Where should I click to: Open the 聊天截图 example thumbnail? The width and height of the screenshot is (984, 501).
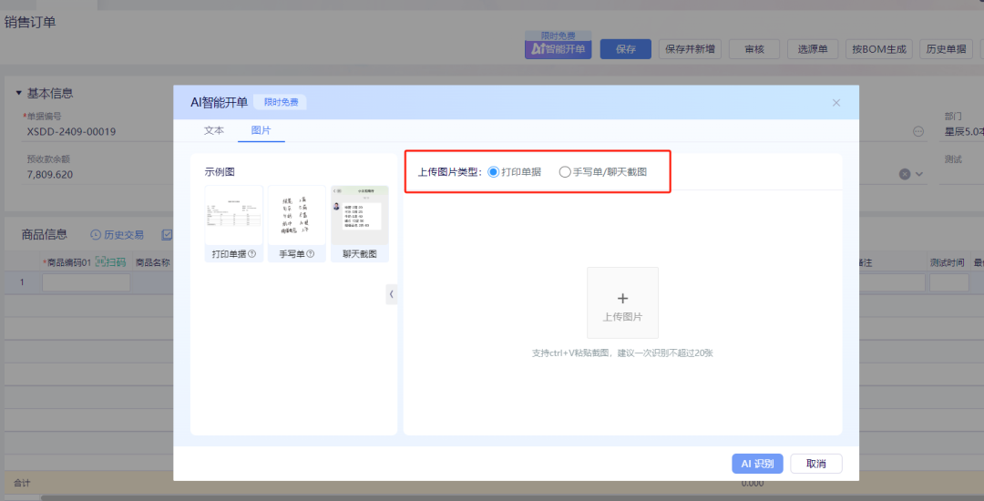pos(360,215)
